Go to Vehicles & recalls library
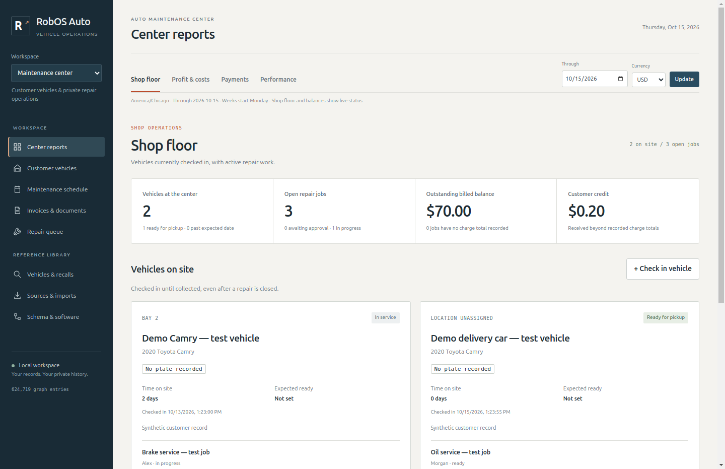The image size is (725, 469). point(56,275)
